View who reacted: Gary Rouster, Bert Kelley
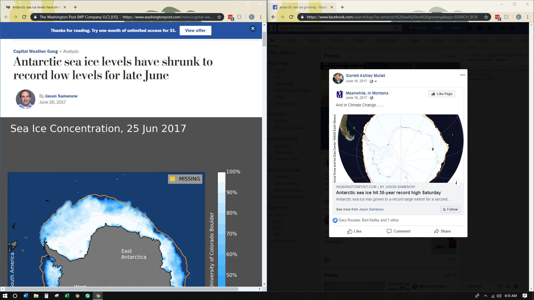 click(x=369, y=220)
